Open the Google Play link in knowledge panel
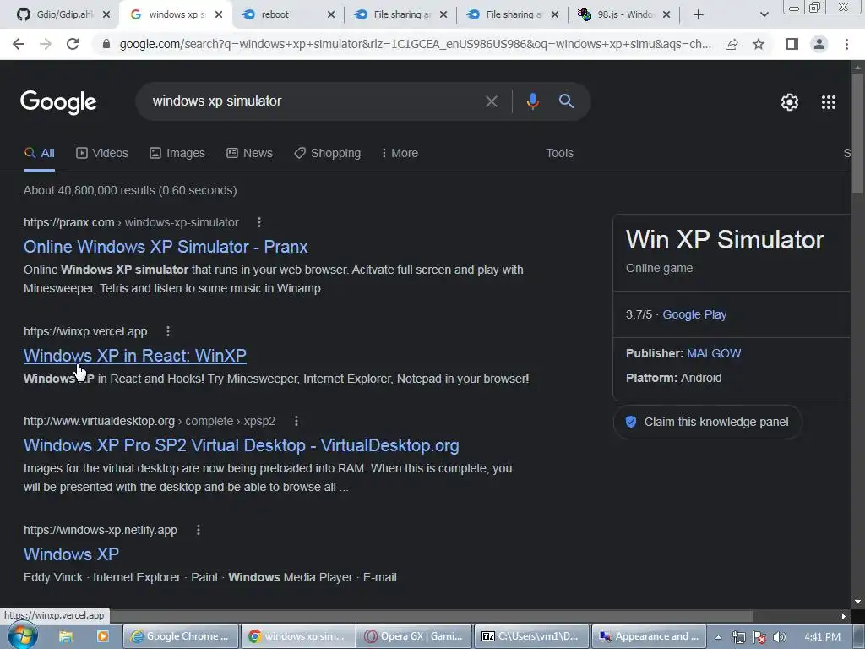Viewport: 865px width, 649px height. (x=694, y=314)
